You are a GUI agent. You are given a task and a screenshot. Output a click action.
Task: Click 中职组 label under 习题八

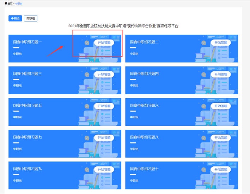(x=134, y=149)
